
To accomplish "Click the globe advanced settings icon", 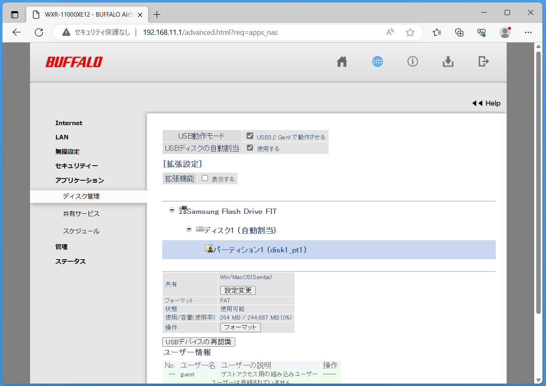I will tap(378, 62).
